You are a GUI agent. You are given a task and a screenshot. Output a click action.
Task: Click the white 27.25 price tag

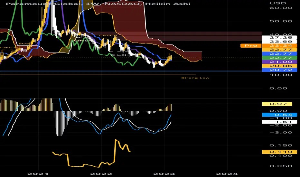tap(279, 38)
